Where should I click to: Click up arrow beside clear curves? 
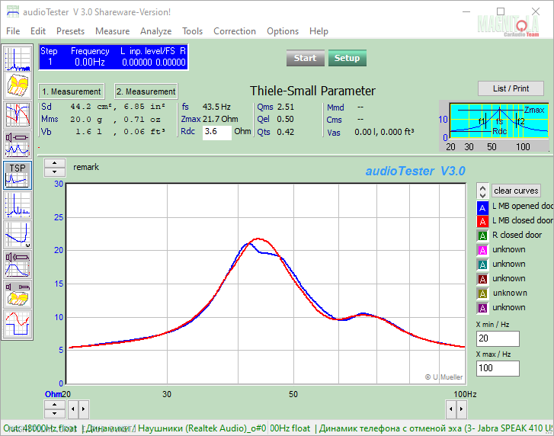click(x=482, y=188)
